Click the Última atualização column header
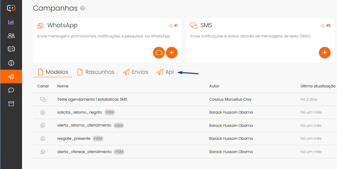This screenshot has width=337, height=169. (318, 86)
